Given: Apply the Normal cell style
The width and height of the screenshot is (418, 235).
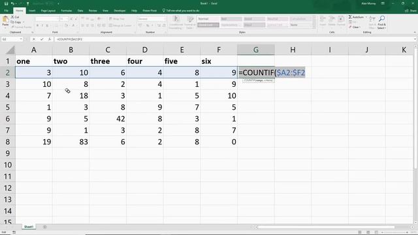Looking at the screenshot, I should pyautogui.click(x=208, y=19).
